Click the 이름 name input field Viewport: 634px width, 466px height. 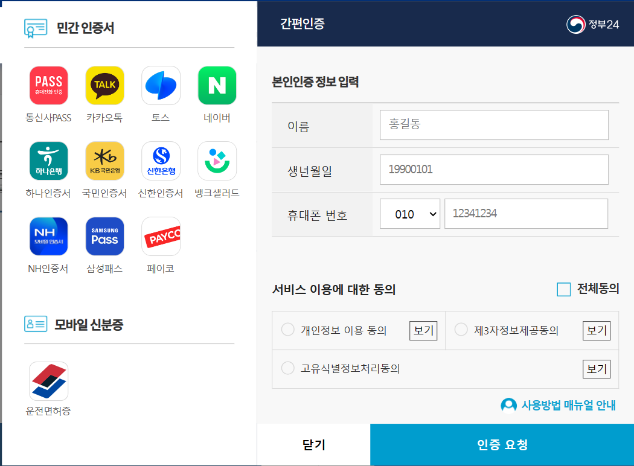click(494, 125)
